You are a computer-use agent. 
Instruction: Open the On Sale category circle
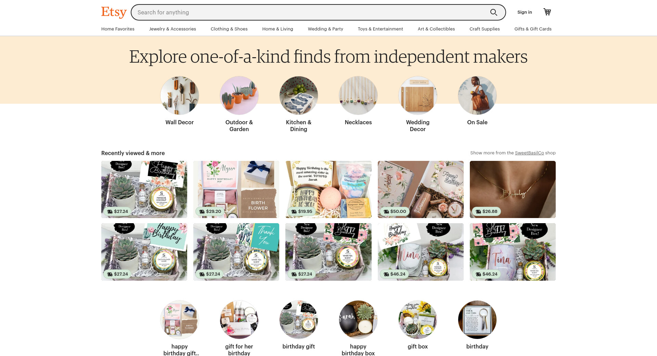coord(477,96)
